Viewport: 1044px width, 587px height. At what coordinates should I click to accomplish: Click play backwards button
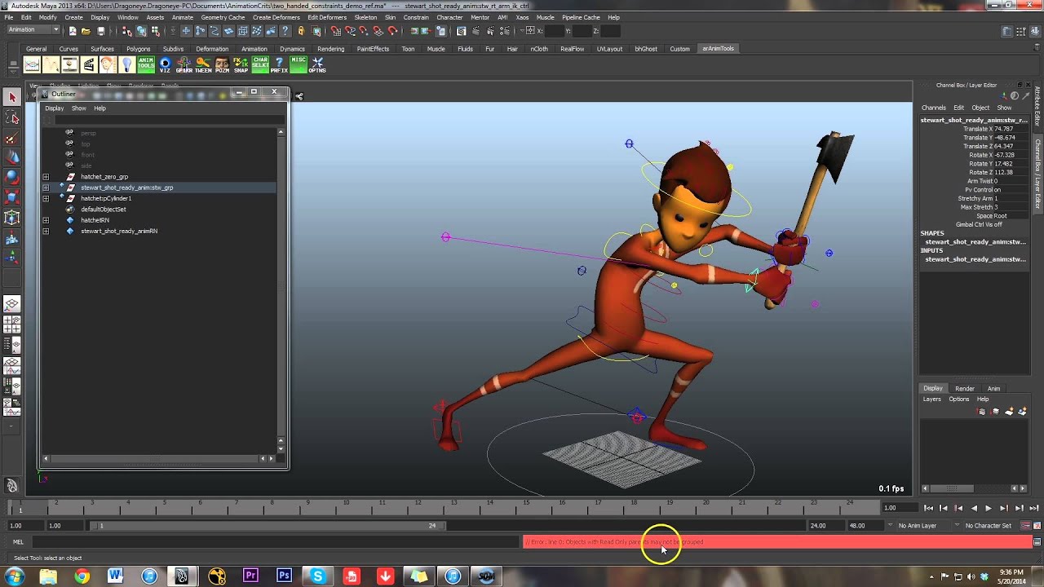pos(973,508)
